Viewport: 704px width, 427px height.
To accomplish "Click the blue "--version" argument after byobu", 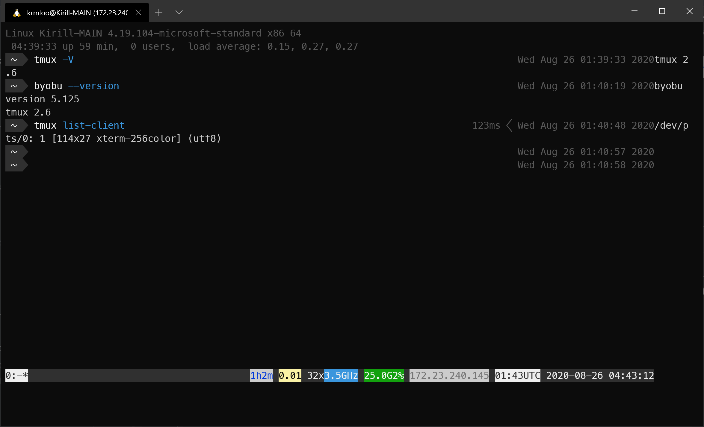I will (94, 86).
